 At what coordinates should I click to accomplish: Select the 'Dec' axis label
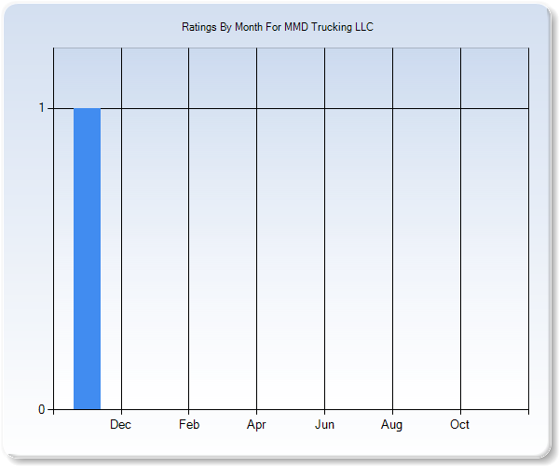120,425
